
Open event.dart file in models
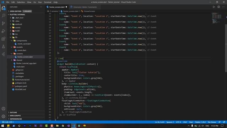pos(26,50)
